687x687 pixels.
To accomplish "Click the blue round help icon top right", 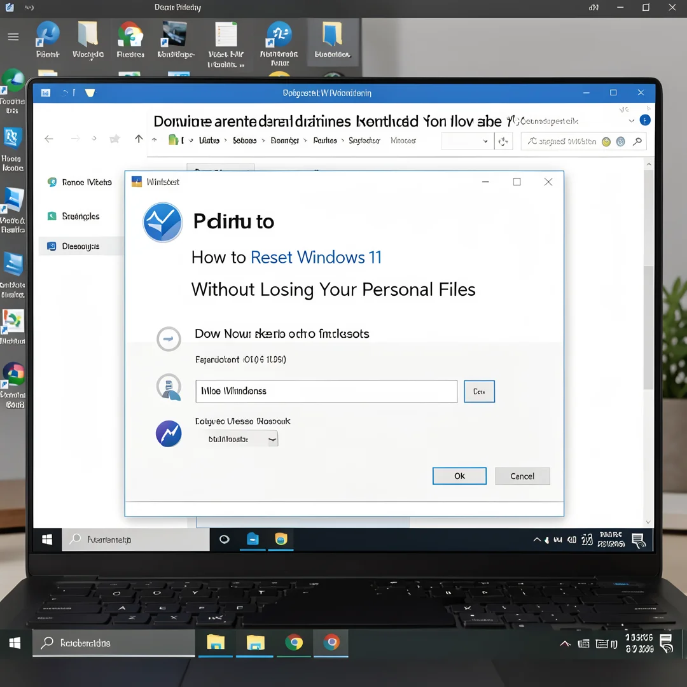I will click(645, 120).
